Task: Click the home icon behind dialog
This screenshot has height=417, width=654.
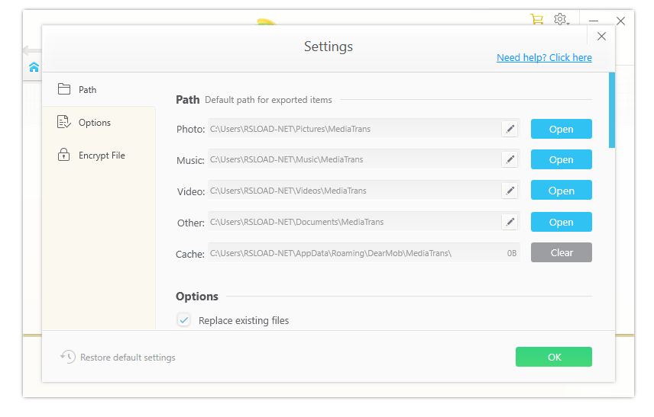Action: [34, 67]
